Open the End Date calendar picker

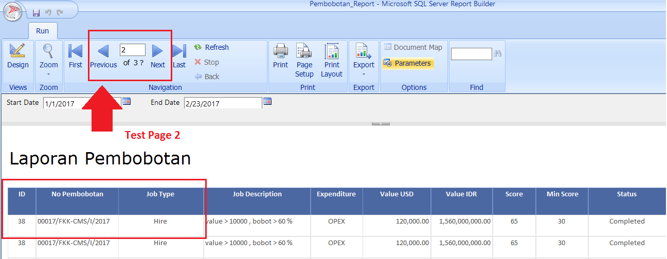(267, 101)
